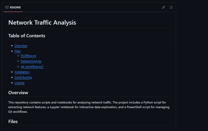Click the Overview section heading
This screenshot has height=131, width=208.
[18, 93]
